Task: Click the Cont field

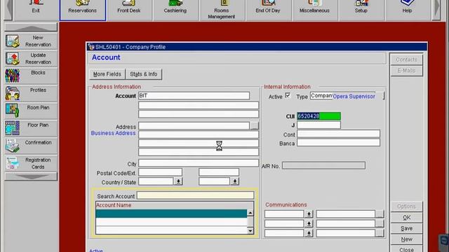Action: [x=338, y=134]
